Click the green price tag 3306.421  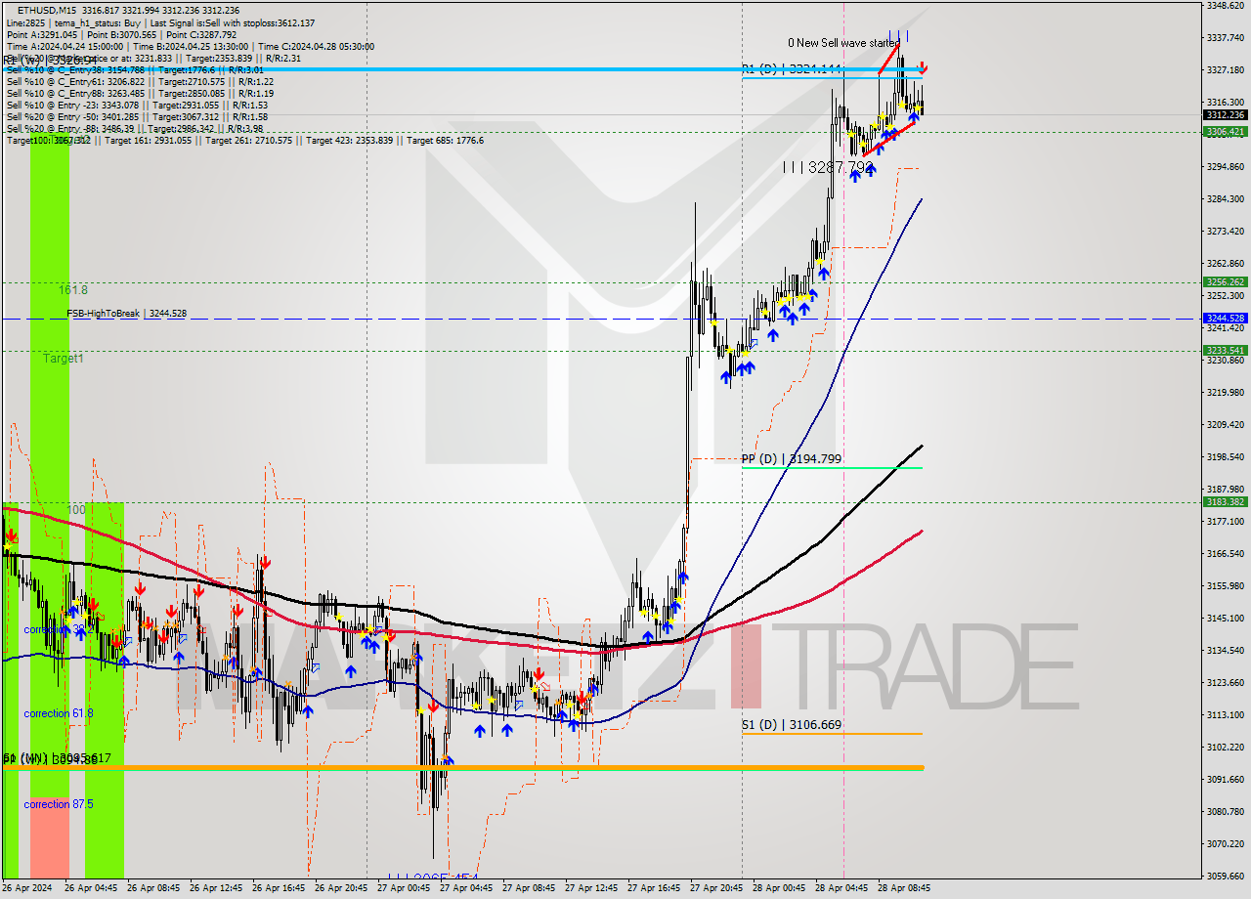(x=1225, y=131)
